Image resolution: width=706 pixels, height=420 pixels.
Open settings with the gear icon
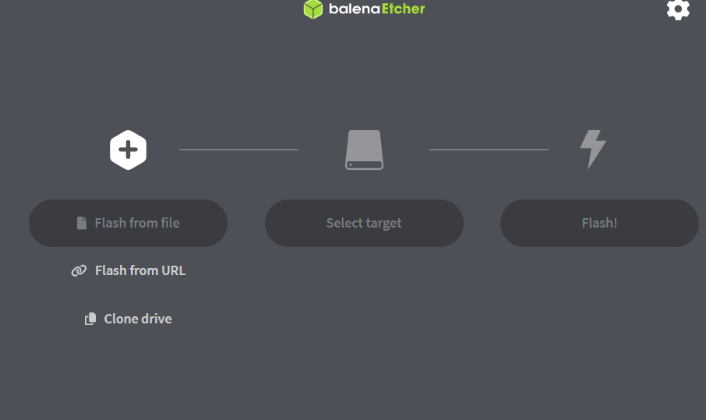[678, 9]
